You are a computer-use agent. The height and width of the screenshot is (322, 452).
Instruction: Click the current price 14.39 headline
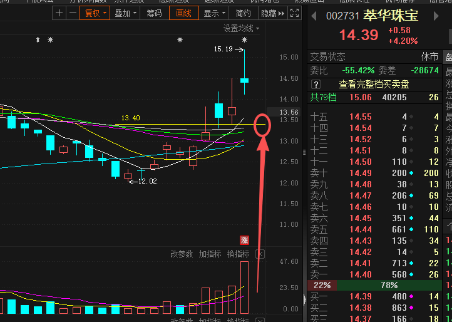tap(359, 35)
